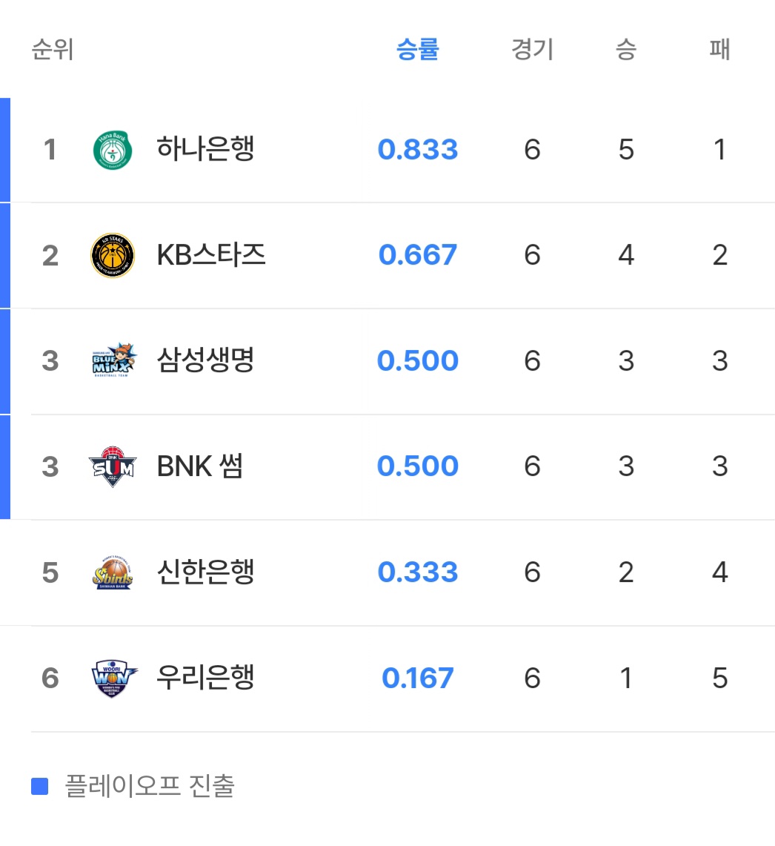Click the Samsung Blueminx team logo
The width and height of the screenshot is (775, 846).
pos(113,361)
